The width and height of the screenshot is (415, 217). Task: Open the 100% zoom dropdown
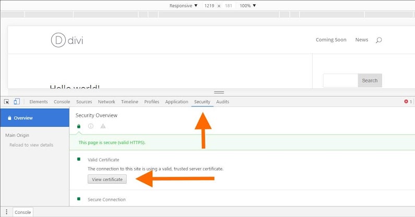[x=248, y=6]
